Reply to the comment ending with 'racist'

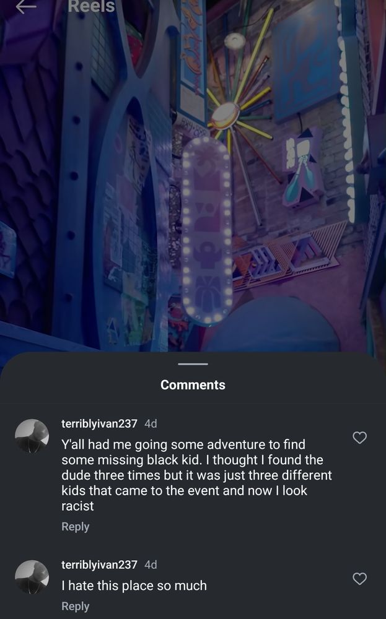point(75,527)
